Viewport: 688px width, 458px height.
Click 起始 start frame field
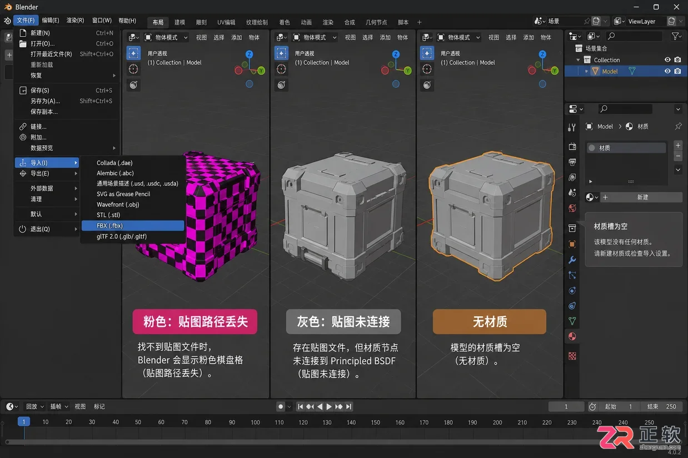[620, 406]
